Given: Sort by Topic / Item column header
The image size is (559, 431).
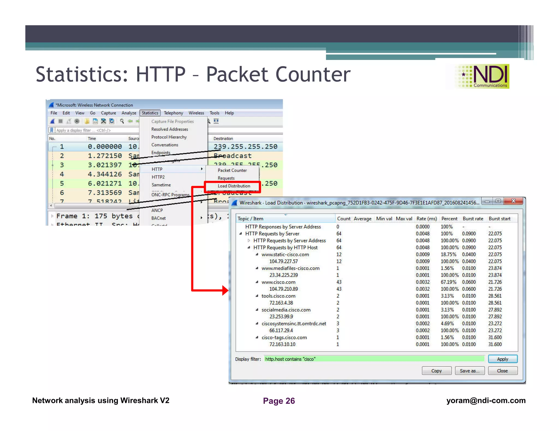Looking at the screenshot, I should coord(286,218).
